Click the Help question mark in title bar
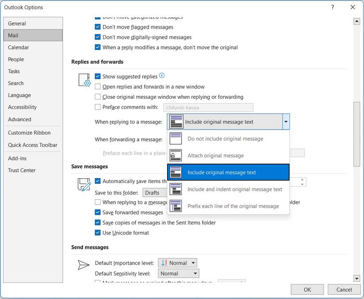 [333, 7]
